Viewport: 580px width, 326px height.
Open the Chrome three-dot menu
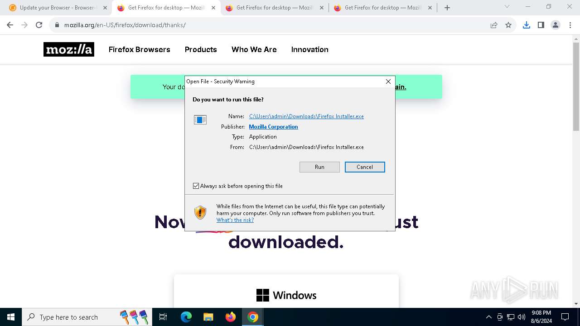570,25
